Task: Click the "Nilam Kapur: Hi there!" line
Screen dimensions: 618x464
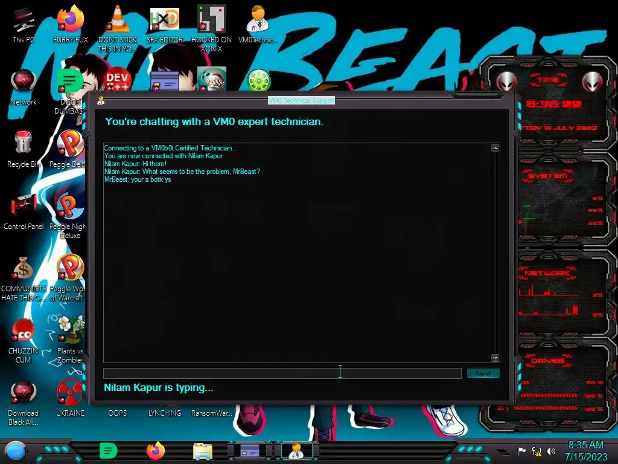Action: coord(135,164)
